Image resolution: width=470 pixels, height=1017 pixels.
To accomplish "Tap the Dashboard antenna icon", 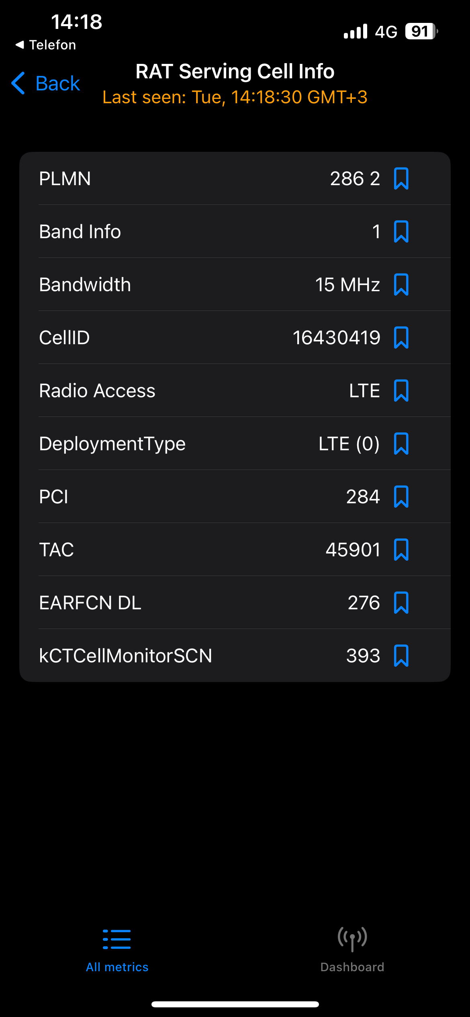I will pos(352,939).
